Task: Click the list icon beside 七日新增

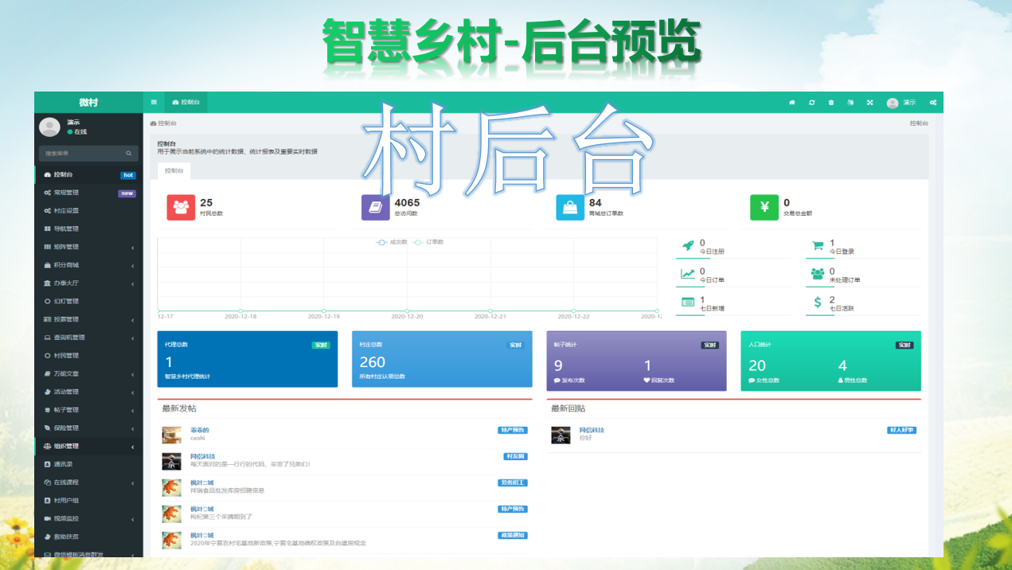Action: pyautogui.click(x=688, y=303)
